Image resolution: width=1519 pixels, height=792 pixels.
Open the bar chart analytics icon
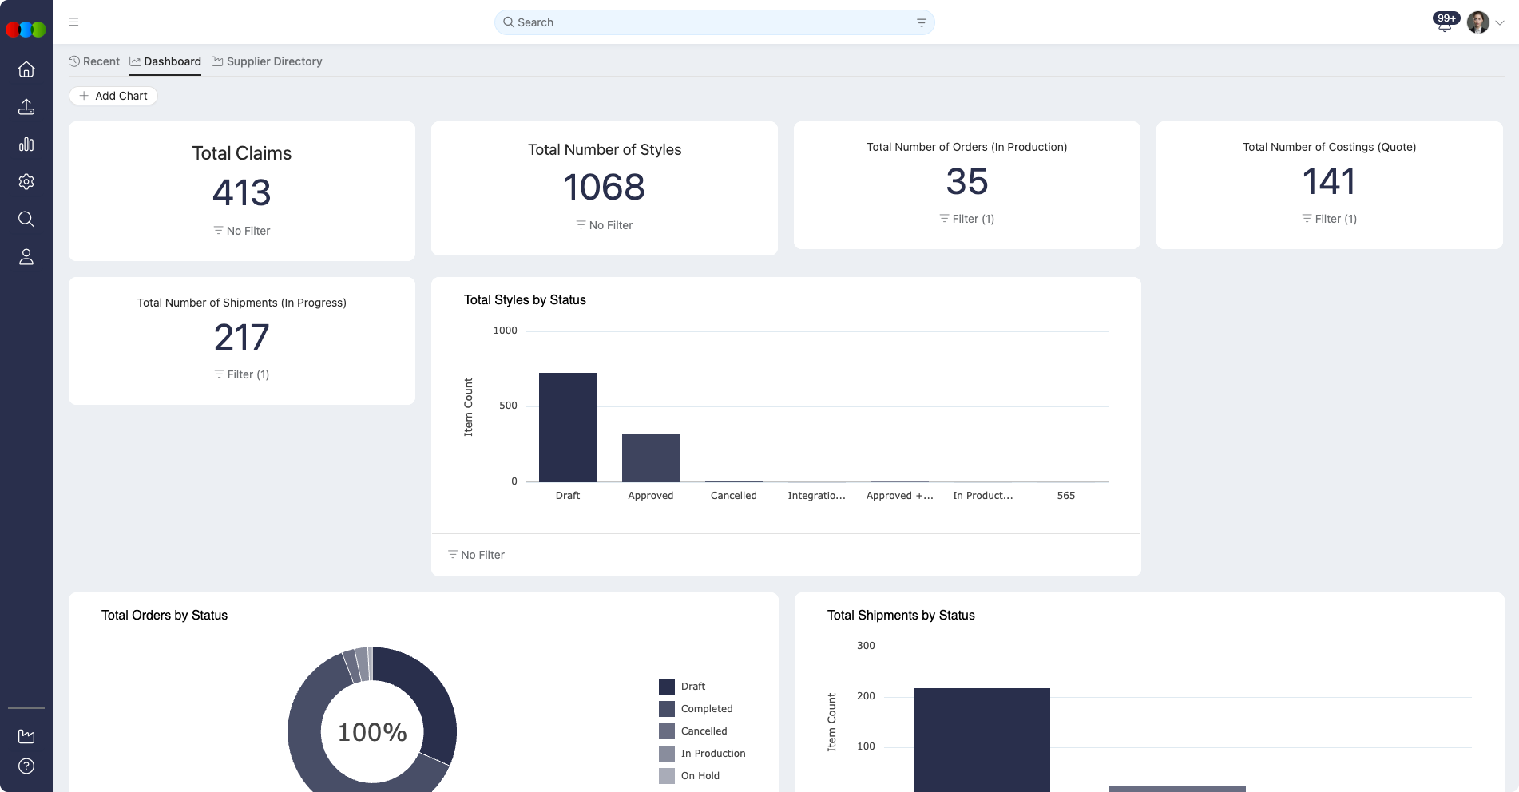coord(26,145)
